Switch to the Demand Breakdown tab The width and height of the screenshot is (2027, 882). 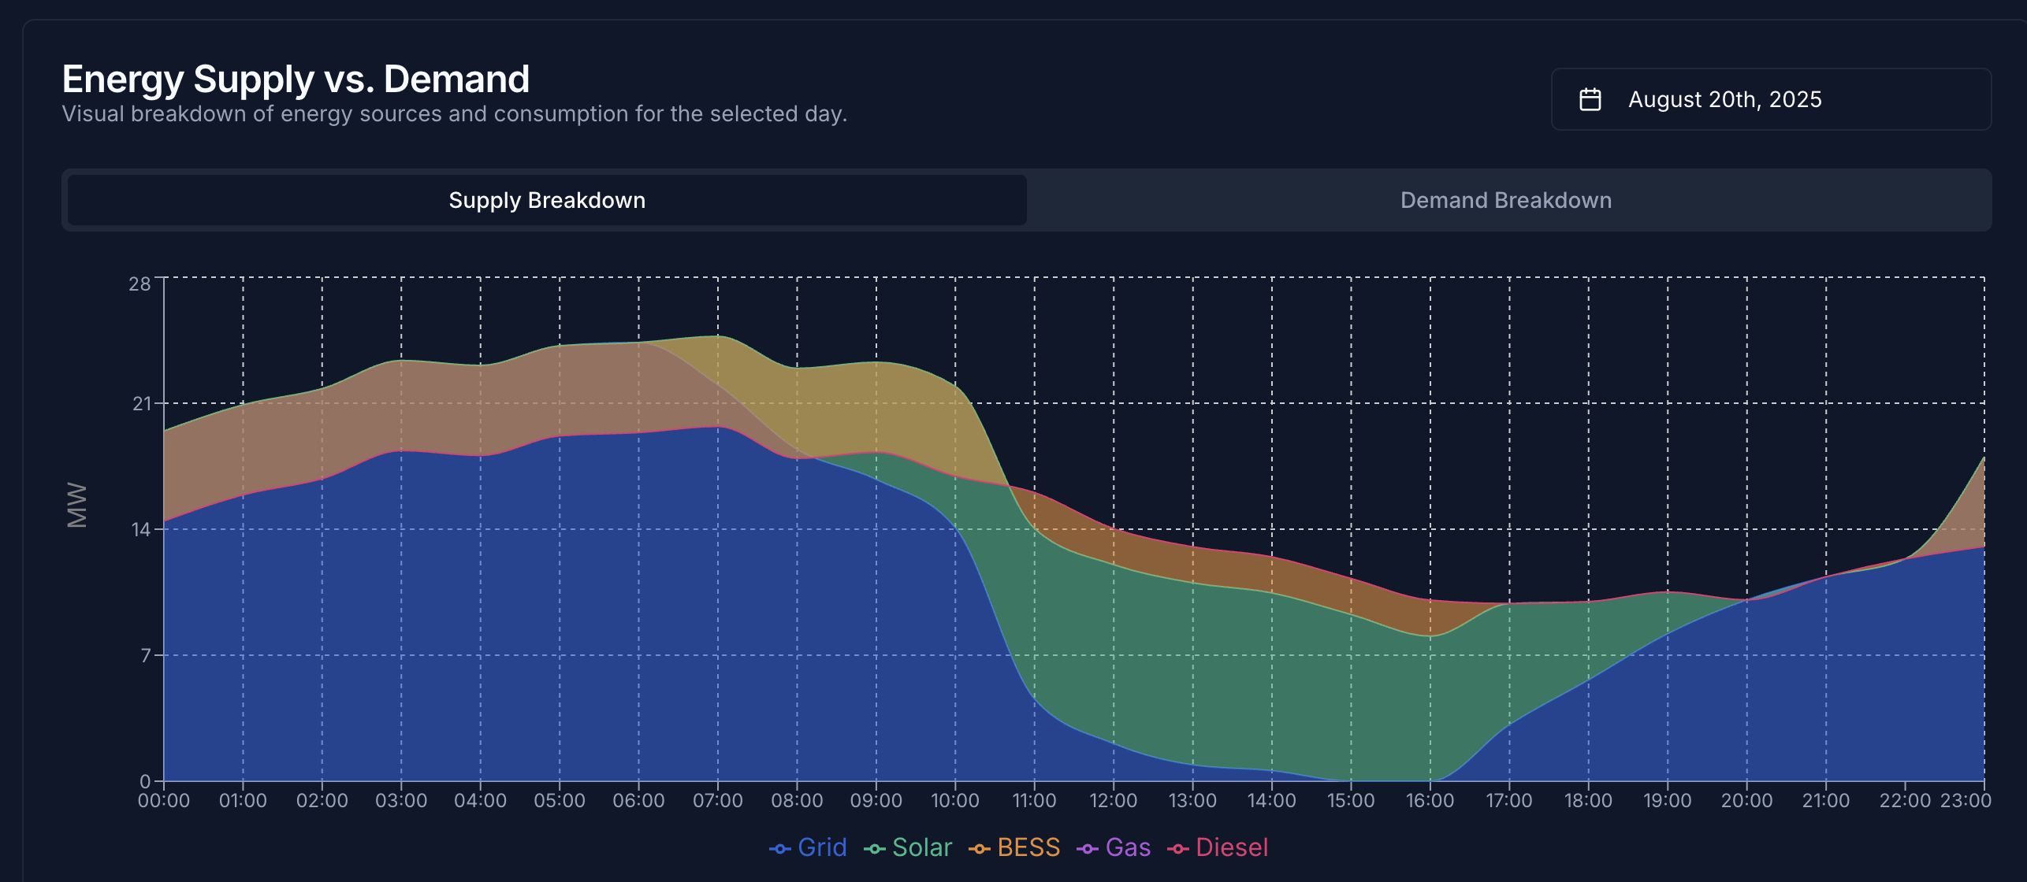coord(1505,200)
